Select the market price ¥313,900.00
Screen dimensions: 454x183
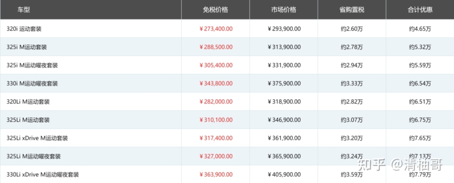[284, 47]
